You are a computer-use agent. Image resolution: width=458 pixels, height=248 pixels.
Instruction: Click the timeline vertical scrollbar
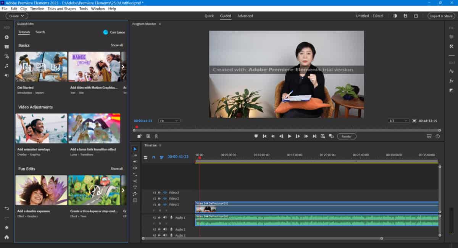coord(440,189)
